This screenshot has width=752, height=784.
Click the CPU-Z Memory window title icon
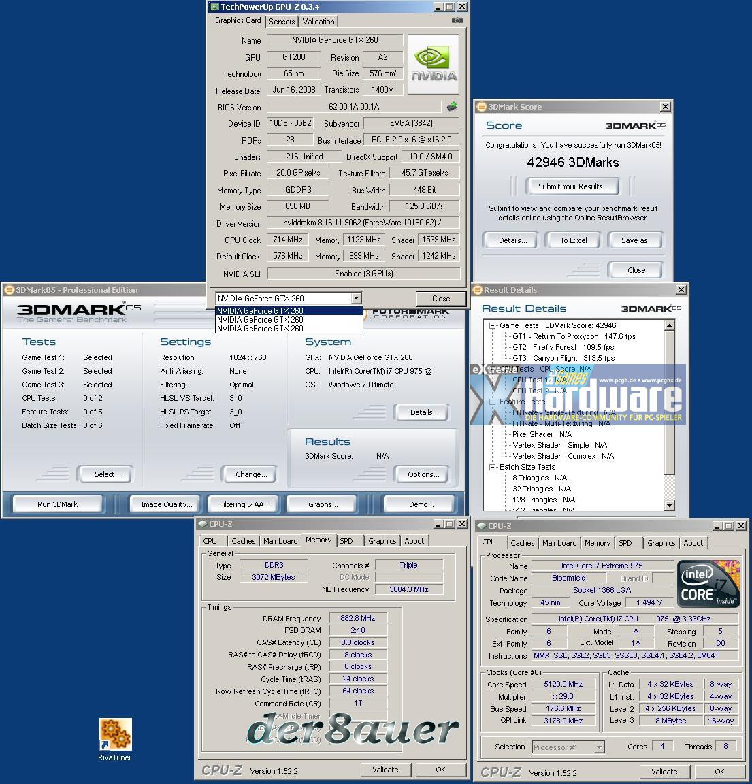click(203, 523)
